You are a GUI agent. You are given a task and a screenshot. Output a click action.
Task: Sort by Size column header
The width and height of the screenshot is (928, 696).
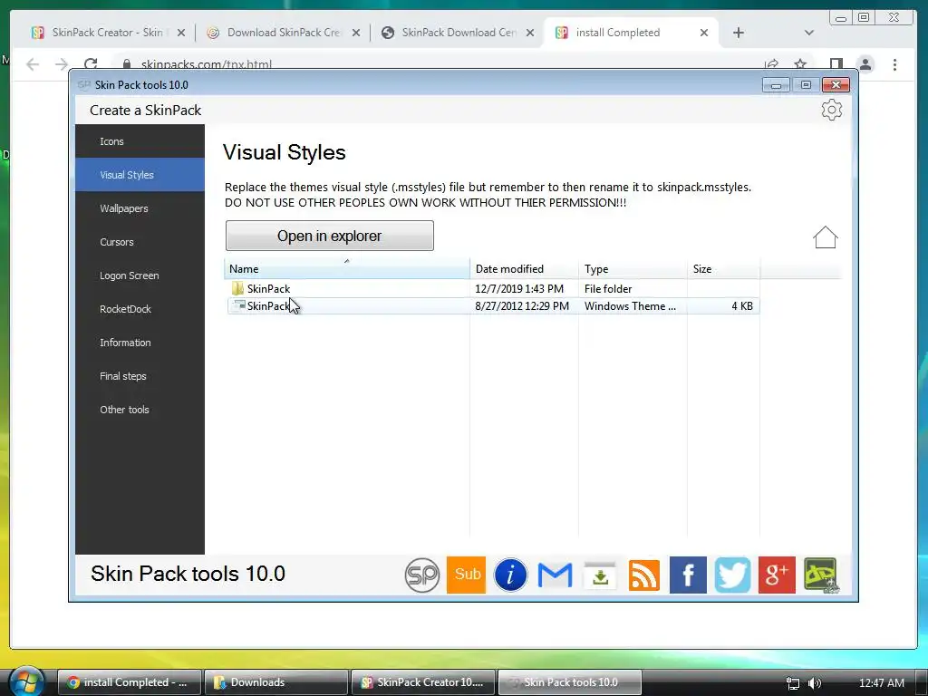723,268
